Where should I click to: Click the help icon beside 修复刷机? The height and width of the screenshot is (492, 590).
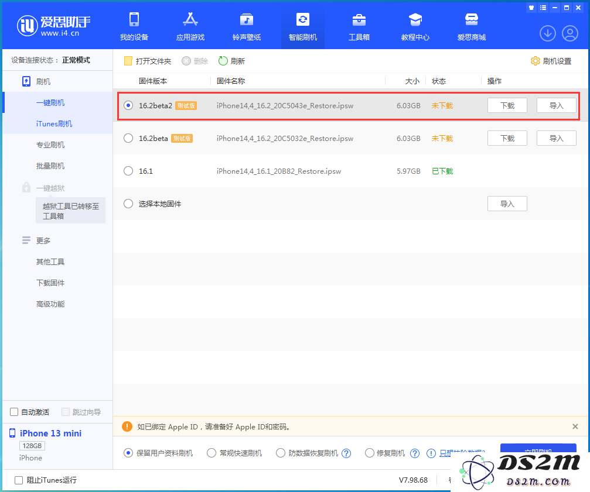415,453
